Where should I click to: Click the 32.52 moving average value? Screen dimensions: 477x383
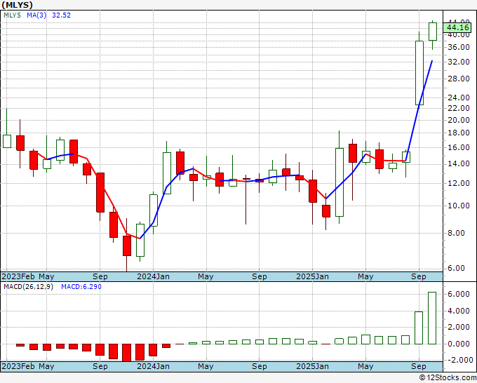pos(61,15)
